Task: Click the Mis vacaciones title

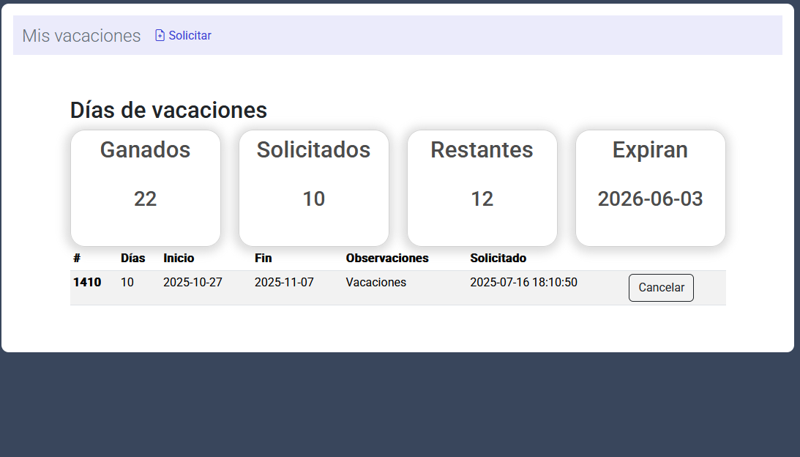Action: [81, 35]
